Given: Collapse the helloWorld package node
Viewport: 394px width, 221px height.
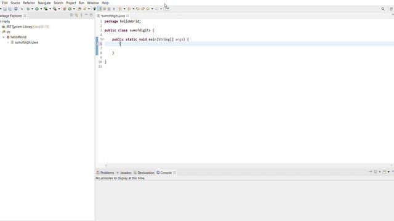Looking at the screenshot, I should (4, 37).
